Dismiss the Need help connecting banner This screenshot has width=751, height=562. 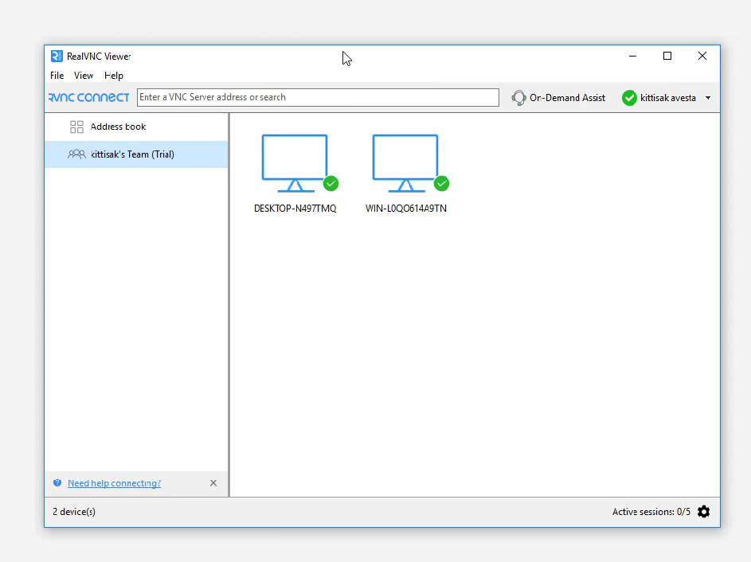pyautogui.click(x=213, y=483)
